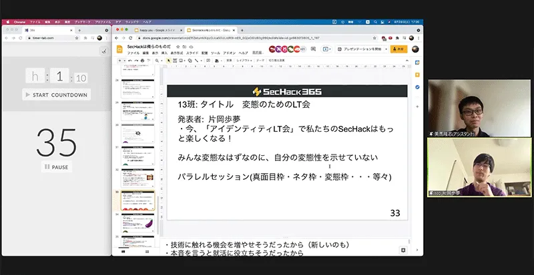Select slide 34 thumbnail with eggplant

pyautogui.click(x=138, y=223)
